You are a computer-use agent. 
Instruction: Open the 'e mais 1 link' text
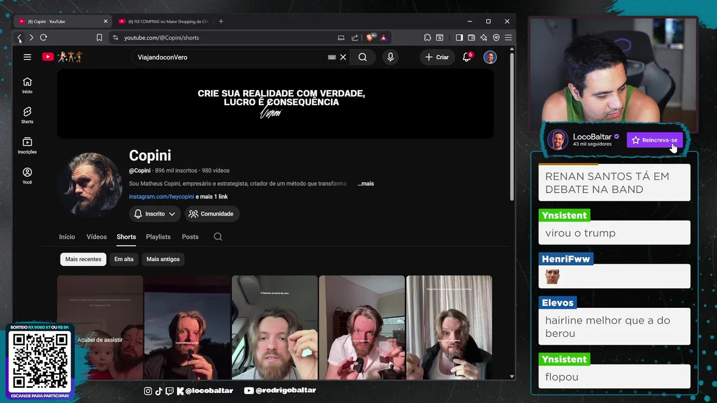212,196
